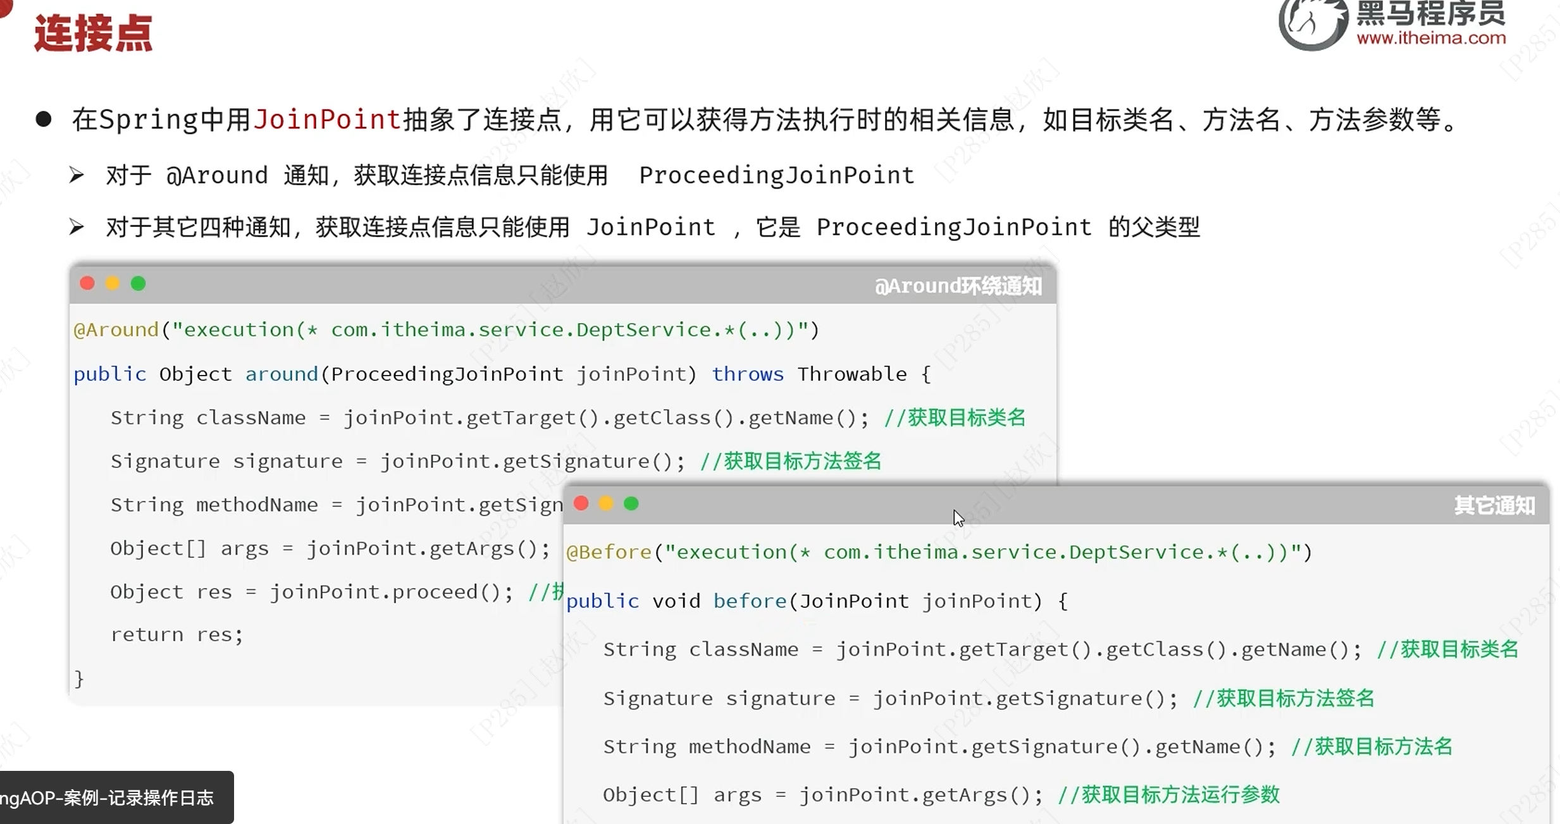1560x824 pixels.
Task: Click the arrow bullet before 对于其它四种通知
Action: [77, 227]
